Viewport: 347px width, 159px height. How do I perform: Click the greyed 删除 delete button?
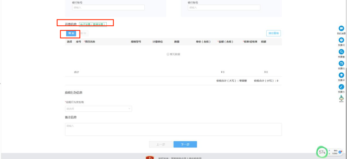point(83,33)
